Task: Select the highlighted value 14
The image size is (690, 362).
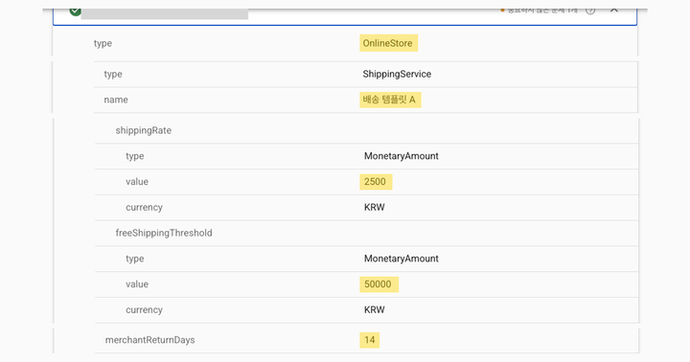Action: point(369,340)
